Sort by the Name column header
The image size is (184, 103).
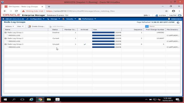coord(26,30)
